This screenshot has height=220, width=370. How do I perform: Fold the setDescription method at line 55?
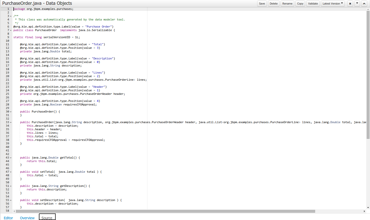(10, 200)
